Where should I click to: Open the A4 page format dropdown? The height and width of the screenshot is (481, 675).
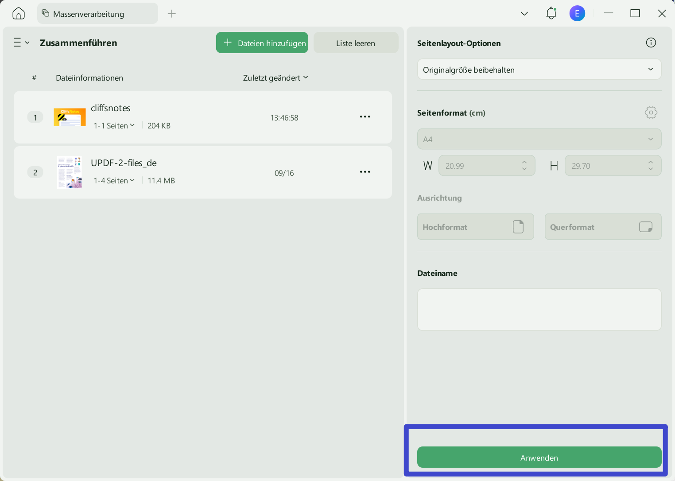(539, 139)
